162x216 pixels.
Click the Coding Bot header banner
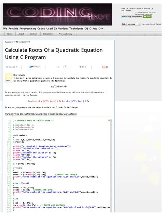click(57, 14)
